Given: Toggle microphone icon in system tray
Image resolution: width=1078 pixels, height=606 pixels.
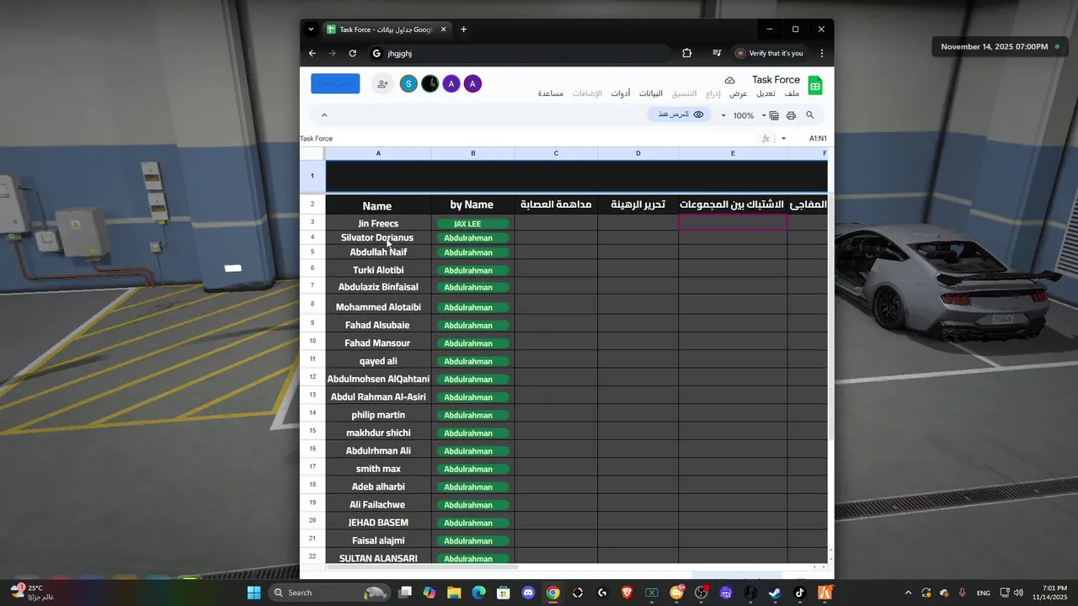Looking at the screenshot, I should tap(962, 593).
